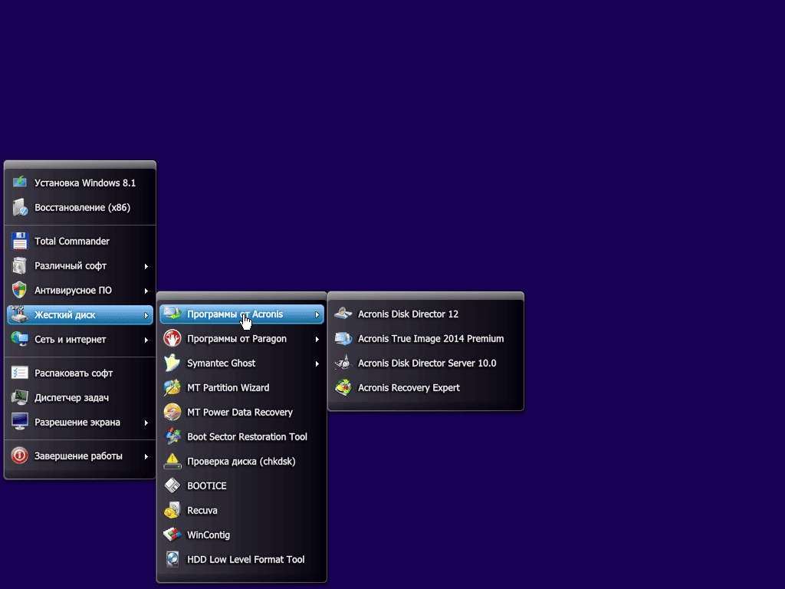
Task: Click the Recuva icon
Action: click(172, 510)
